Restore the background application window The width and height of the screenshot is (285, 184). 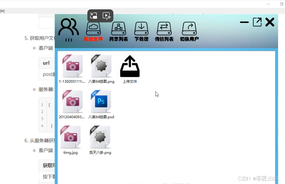pyautogui.click(x=282, y=4)
